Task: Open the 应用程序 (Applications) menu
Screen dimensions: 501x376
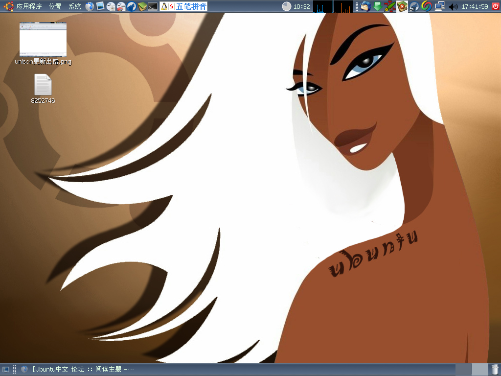Action: click(29, 6)
